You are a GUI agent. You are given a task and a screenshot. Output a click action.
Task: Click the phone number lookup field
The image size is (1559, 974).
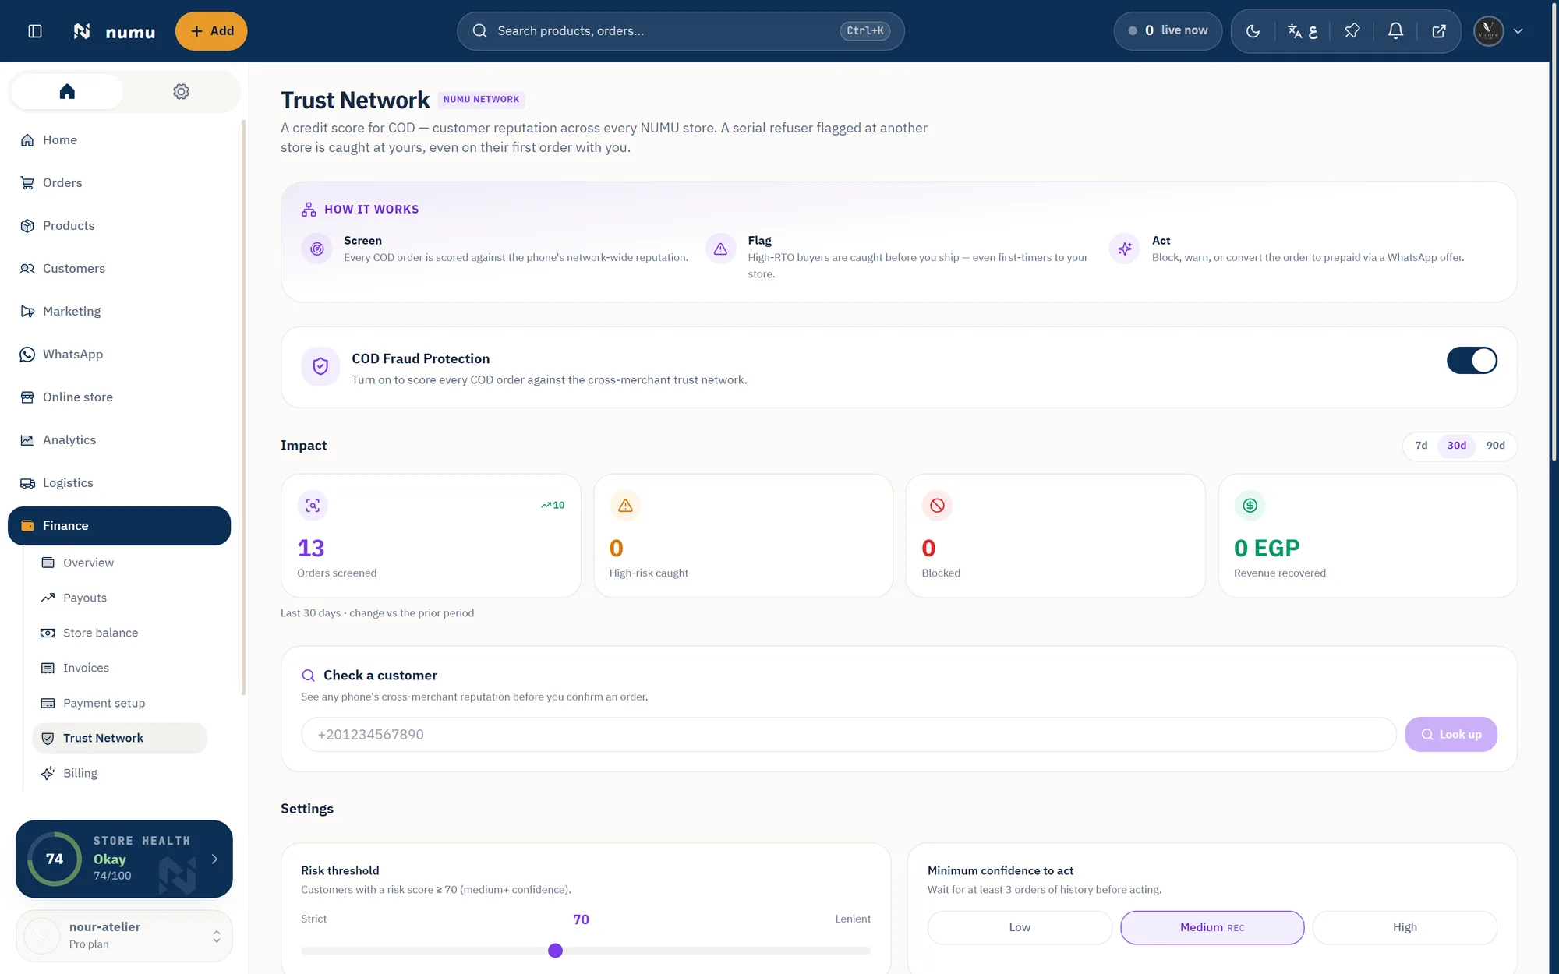point(848,735)
